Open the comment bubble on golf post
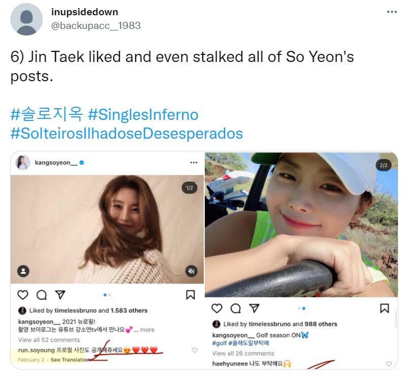 pyautogui.click(x=236, y=308)
